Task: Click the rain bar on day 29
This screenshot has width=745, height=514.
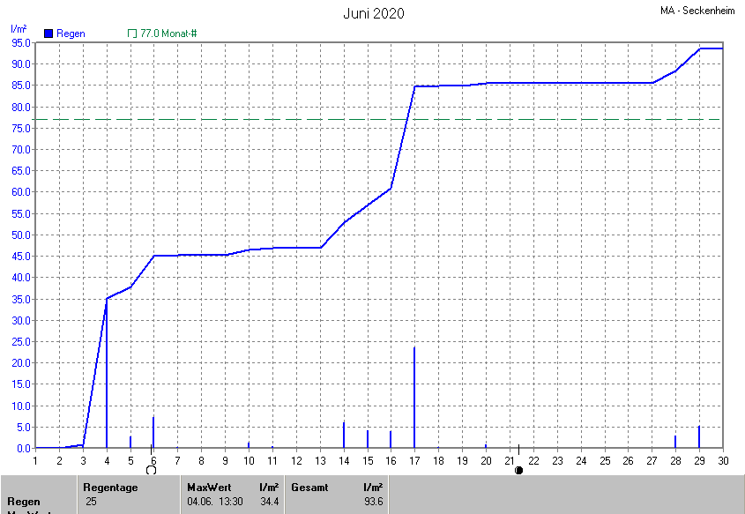Action: click(699, 437)
